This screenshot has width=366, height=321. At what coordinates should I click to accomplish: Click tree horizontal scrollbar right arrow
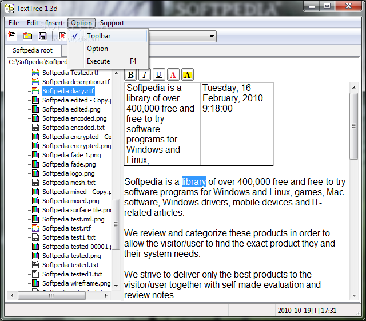[x=106, y=295]
